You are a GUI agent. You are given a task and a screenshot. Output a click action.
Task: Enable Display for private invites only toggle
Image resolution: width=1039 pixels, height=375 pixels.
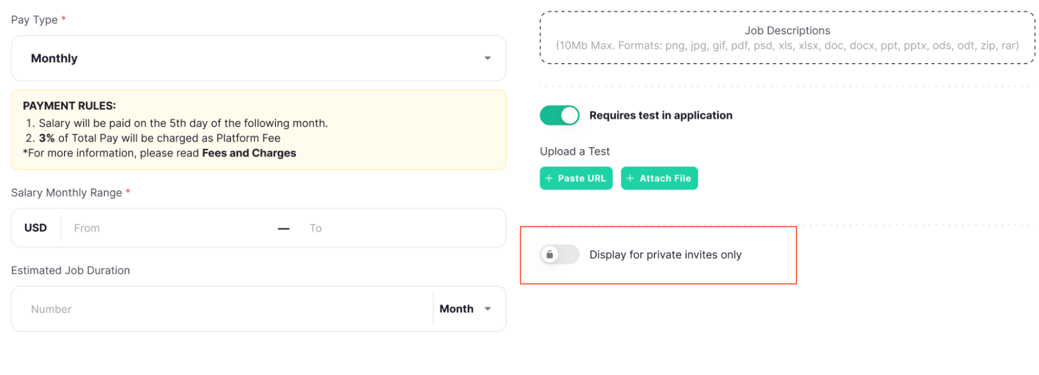pyautogui.click(x=559, y=255)
